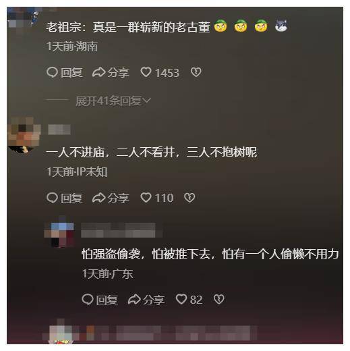Click reply bubble under 怕强盗偷袭 comment
The height and width of the screenshot is (351, 350).
[x=88, y=300]
